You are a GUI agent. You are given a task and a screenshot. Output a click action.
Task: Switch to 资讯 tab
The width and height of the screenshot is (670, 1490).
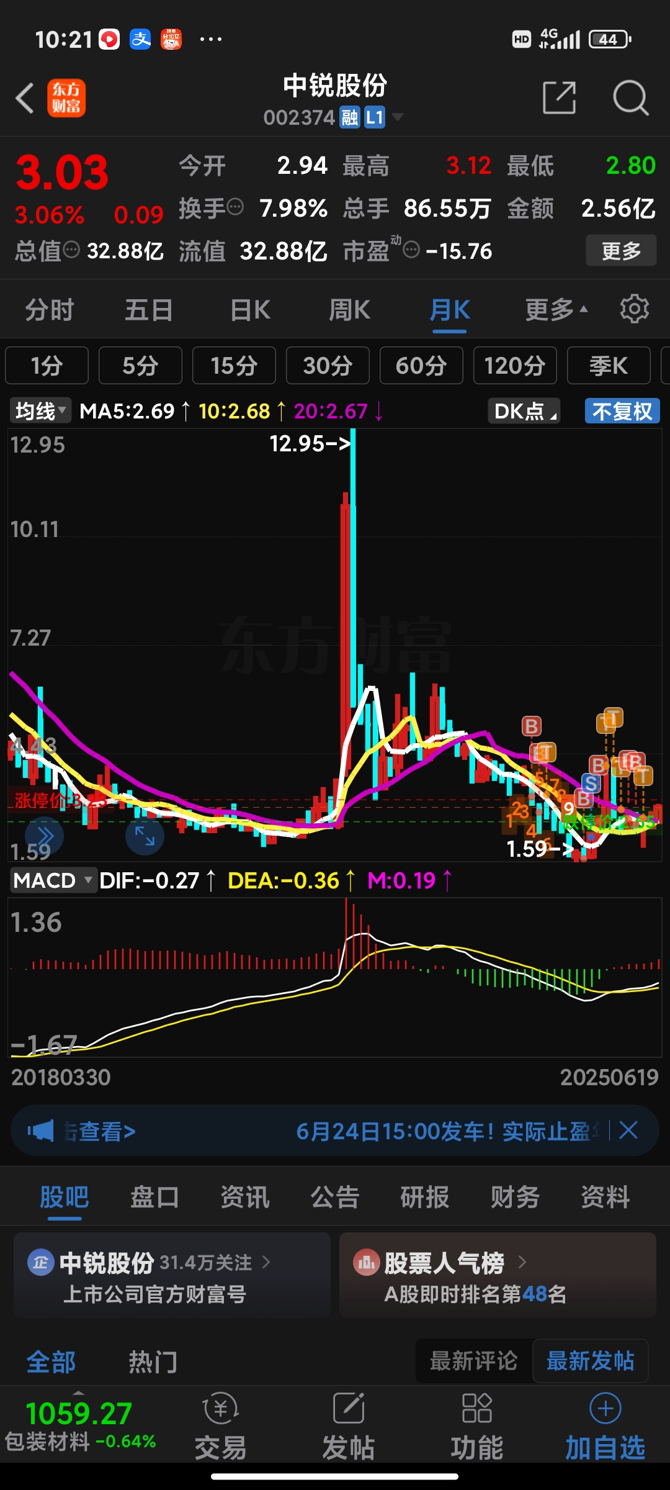pyautogui.click(x=245, y=1196)
